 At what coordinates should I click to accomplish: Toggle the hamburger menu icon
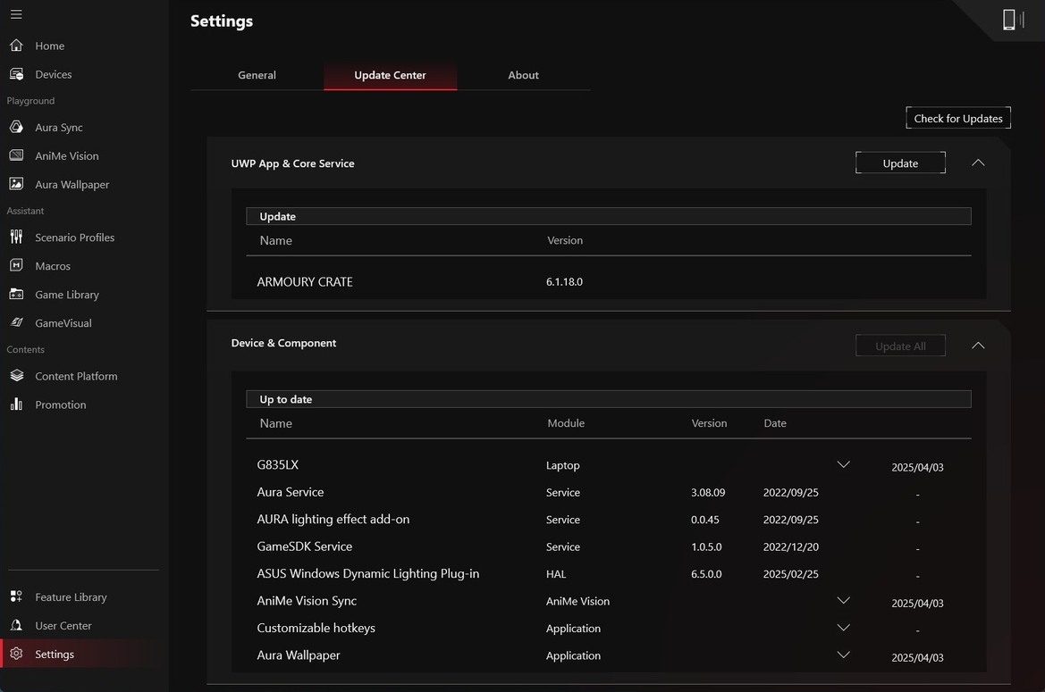pos(16,14)
